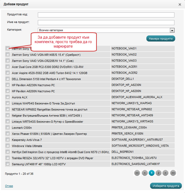185x193 pixels.
Task: Go to previous page of products
Action: (145, 173)
